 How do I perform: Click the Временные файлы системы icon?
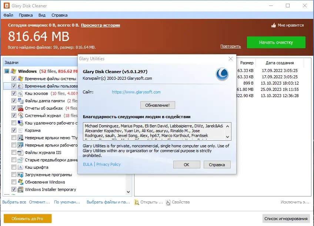pos(20,79)
